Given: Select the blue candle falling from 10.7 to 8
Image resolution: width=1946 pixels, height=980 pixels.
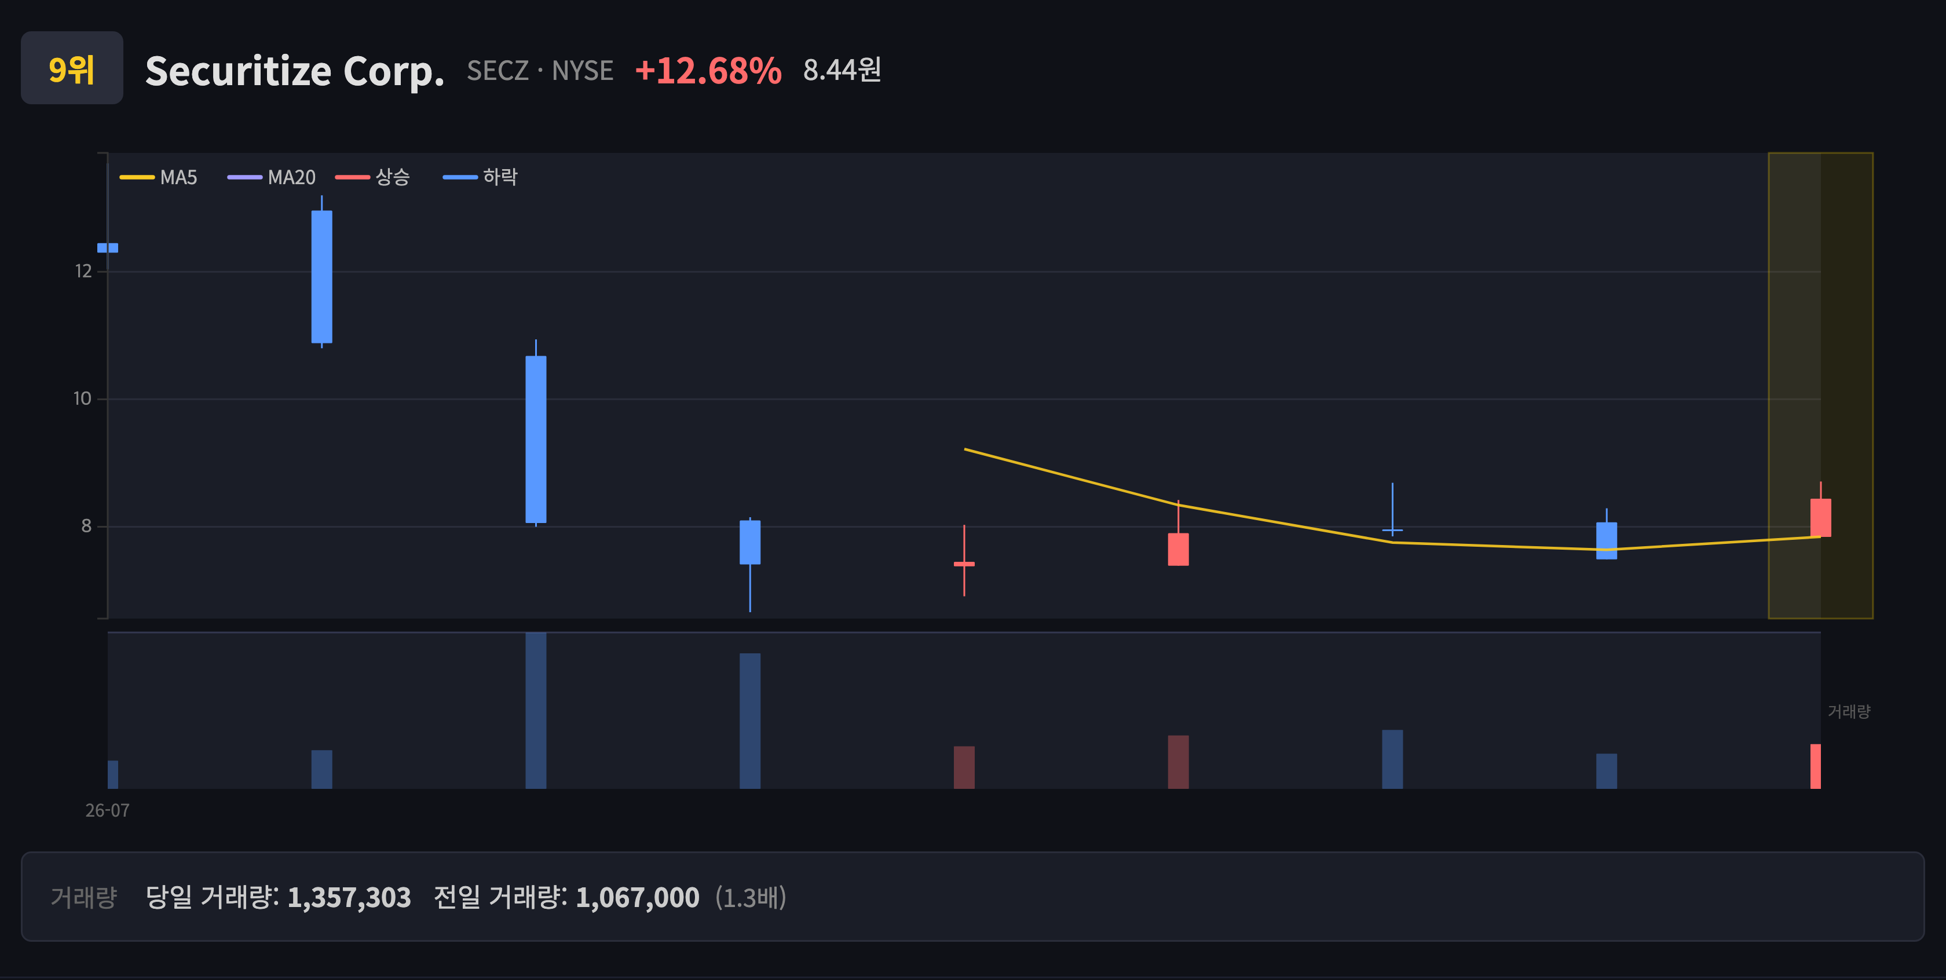Looking at the screenshot, I should point(536,439).
